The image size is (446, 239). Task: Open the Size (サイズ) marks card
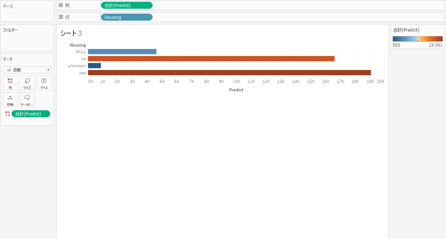point(27,83)
